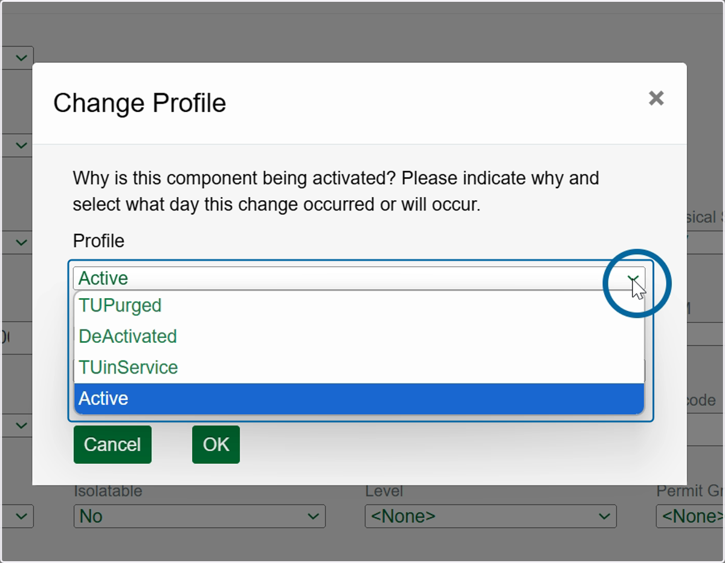Open the Isolatable dropdown showing No
The width and height of the screenshot is (725, 563).
199,516
